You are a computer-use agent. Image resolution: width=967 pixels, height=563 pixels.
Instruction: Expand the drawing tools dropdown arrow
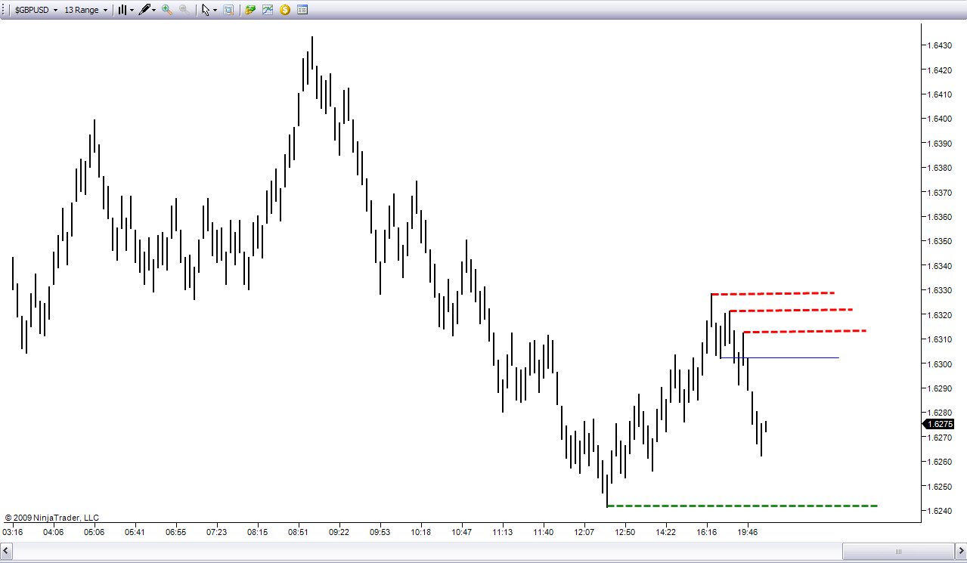click(x=154, y=11)
